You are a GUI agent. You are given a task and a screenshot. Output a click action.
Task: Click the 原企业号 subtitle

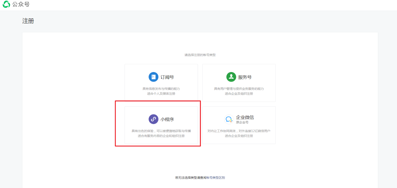[242, 122]
